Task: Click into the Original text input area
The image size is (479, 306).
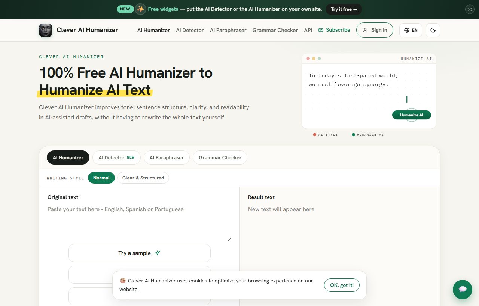Action: (139, 223)
